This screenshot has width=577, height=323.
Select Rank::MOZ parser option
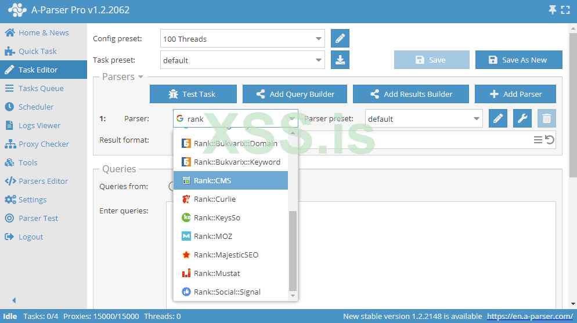[x=230, y=236]
